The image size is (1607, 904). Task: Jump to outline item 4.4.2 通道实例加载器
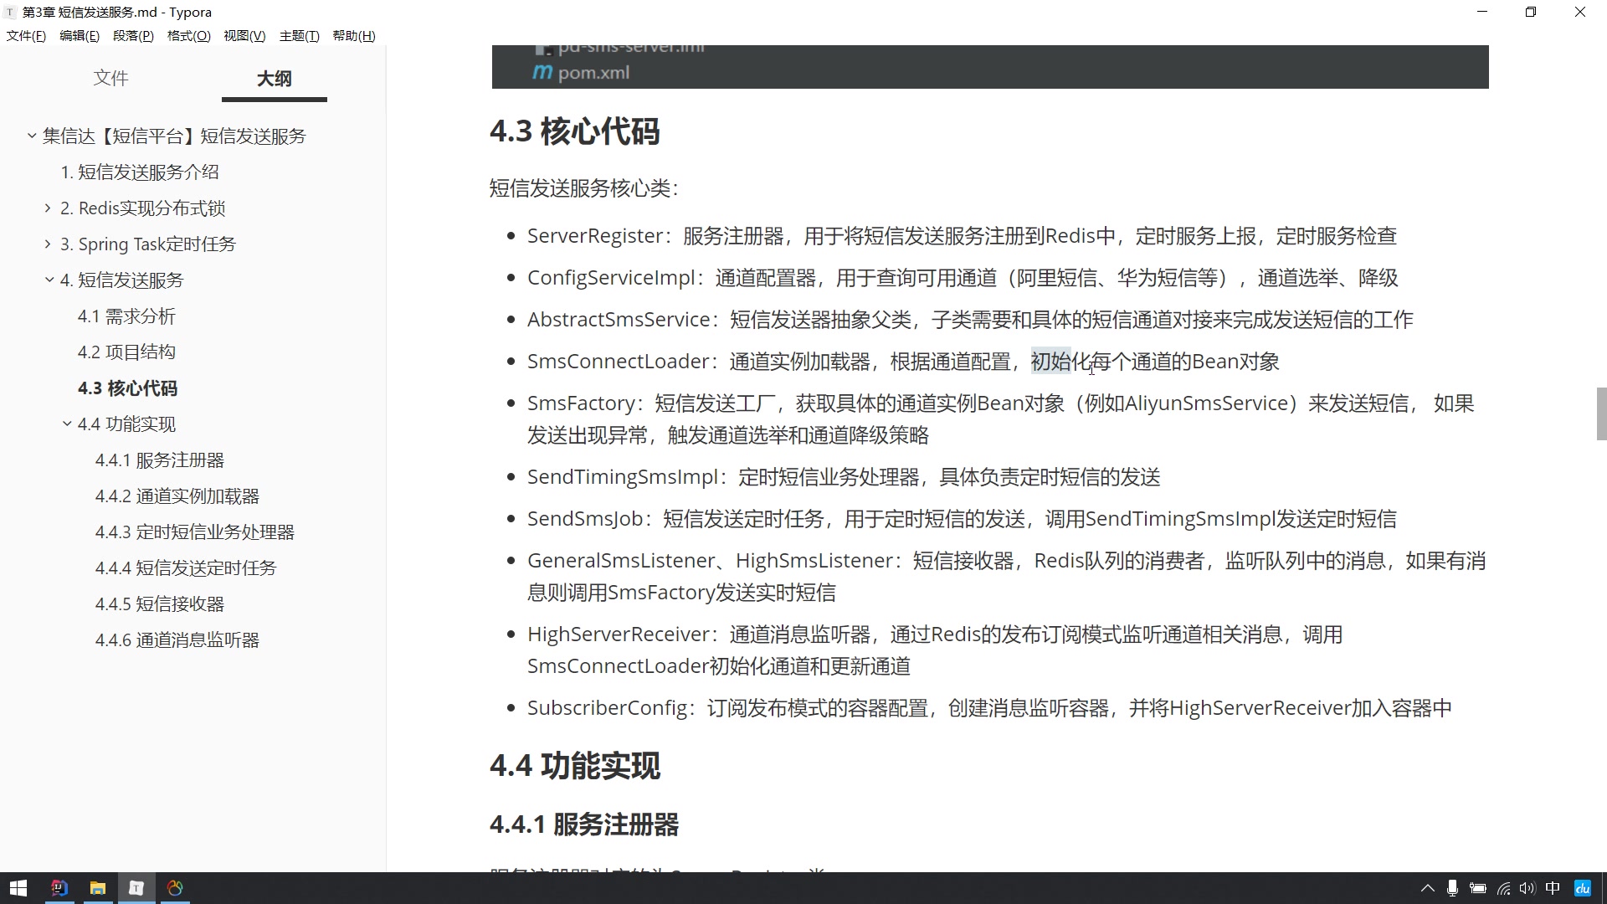177,496
